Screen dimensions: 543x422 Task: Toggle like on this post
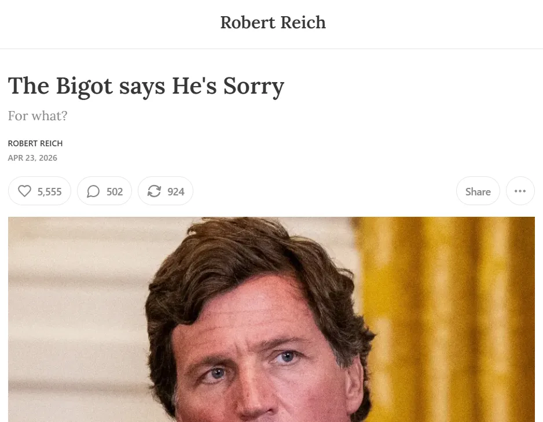click(x=39, y=191)
